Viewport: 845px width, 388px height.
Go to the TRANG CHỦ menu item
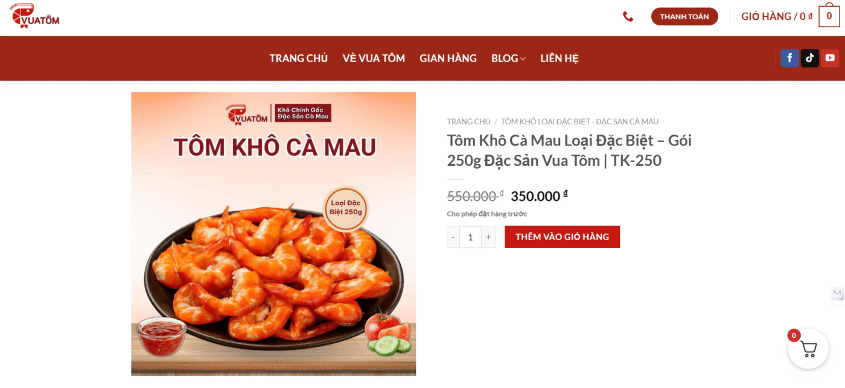click(x=299, y=59)
